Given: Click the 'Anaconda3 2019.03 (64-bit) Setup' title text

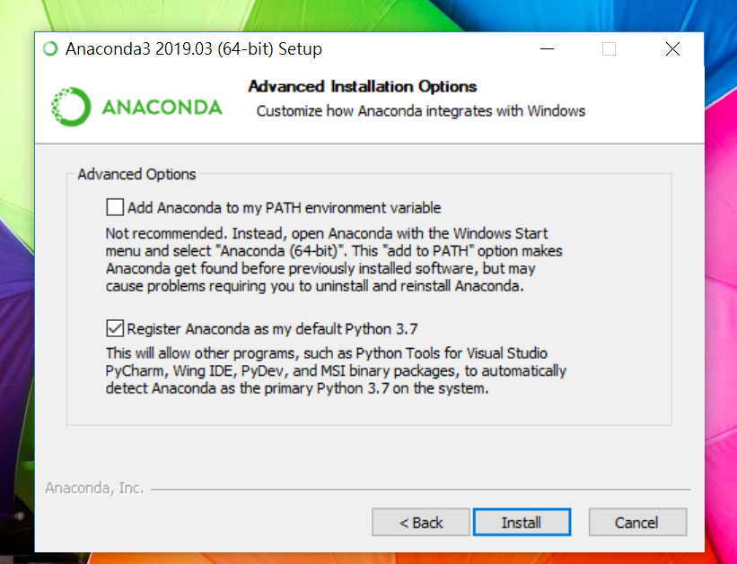Looking at the screenshot, I should pyautogui.click(x=194, y=49).
